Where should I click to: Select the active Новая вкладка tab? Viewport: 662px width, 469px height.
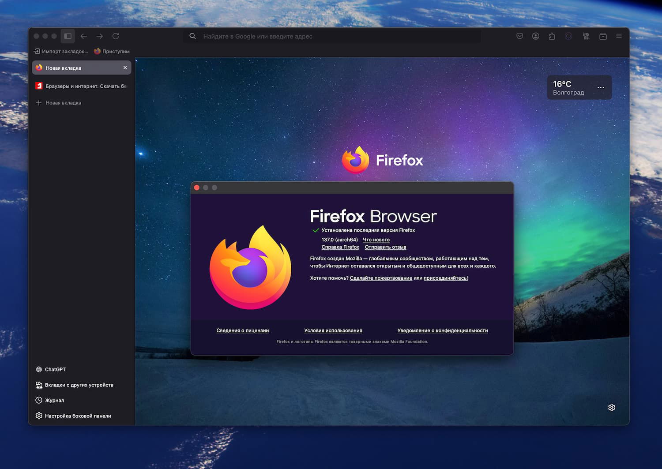click(82, 68)
